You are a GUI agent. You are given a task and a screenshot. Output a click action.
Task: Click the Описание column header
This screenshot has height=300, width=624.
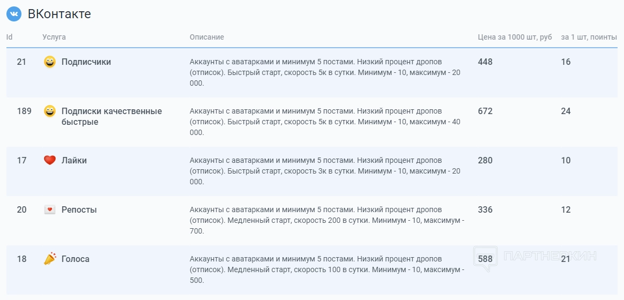(207, 37)
